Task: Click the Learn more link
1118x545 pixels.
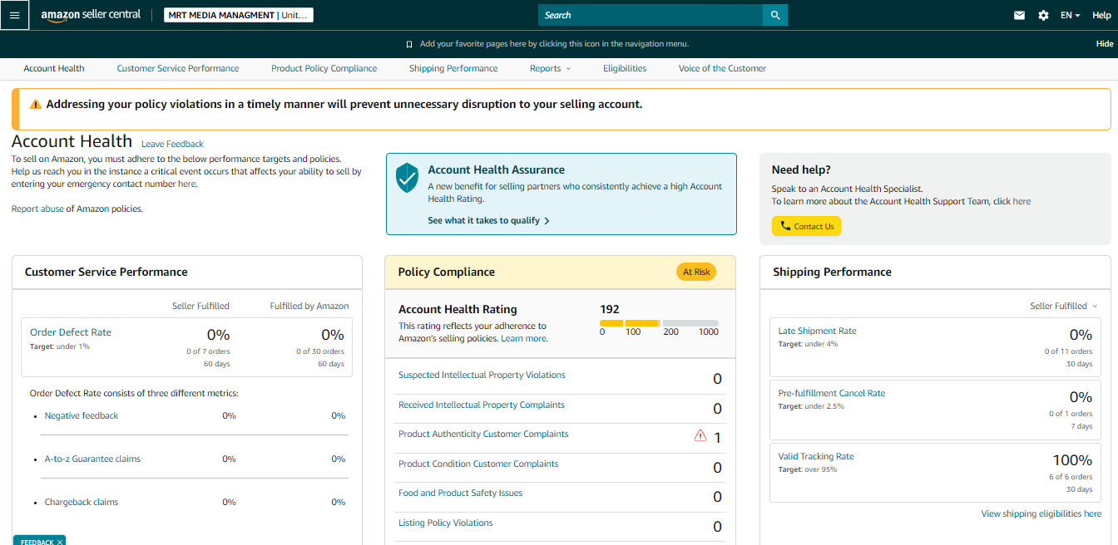Action: (523, 338)
